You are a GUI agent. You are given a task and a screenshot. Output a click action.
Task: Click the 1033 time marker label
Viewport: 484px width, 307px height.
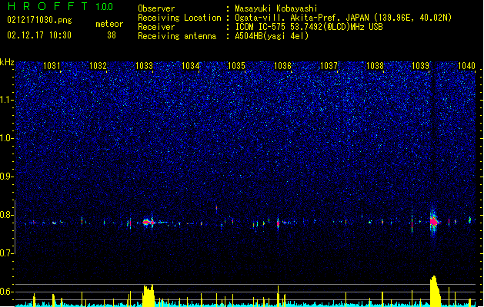pyautogui.click(x=144, y=66)
